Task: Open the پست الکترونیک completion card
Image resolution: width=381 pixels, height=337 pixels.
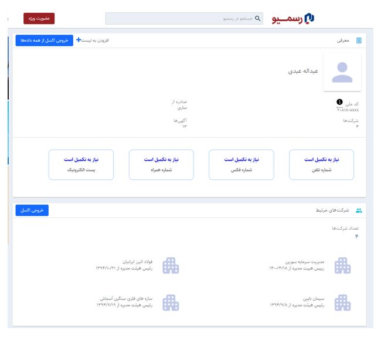Action: pos(81,165)
